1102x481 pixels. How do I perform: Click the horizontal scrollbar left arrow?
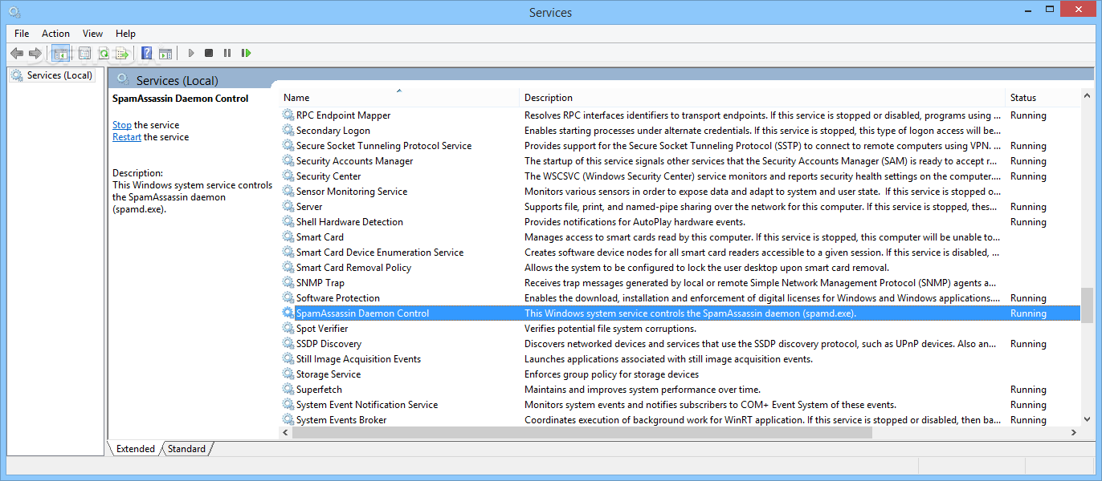(286, 432)
